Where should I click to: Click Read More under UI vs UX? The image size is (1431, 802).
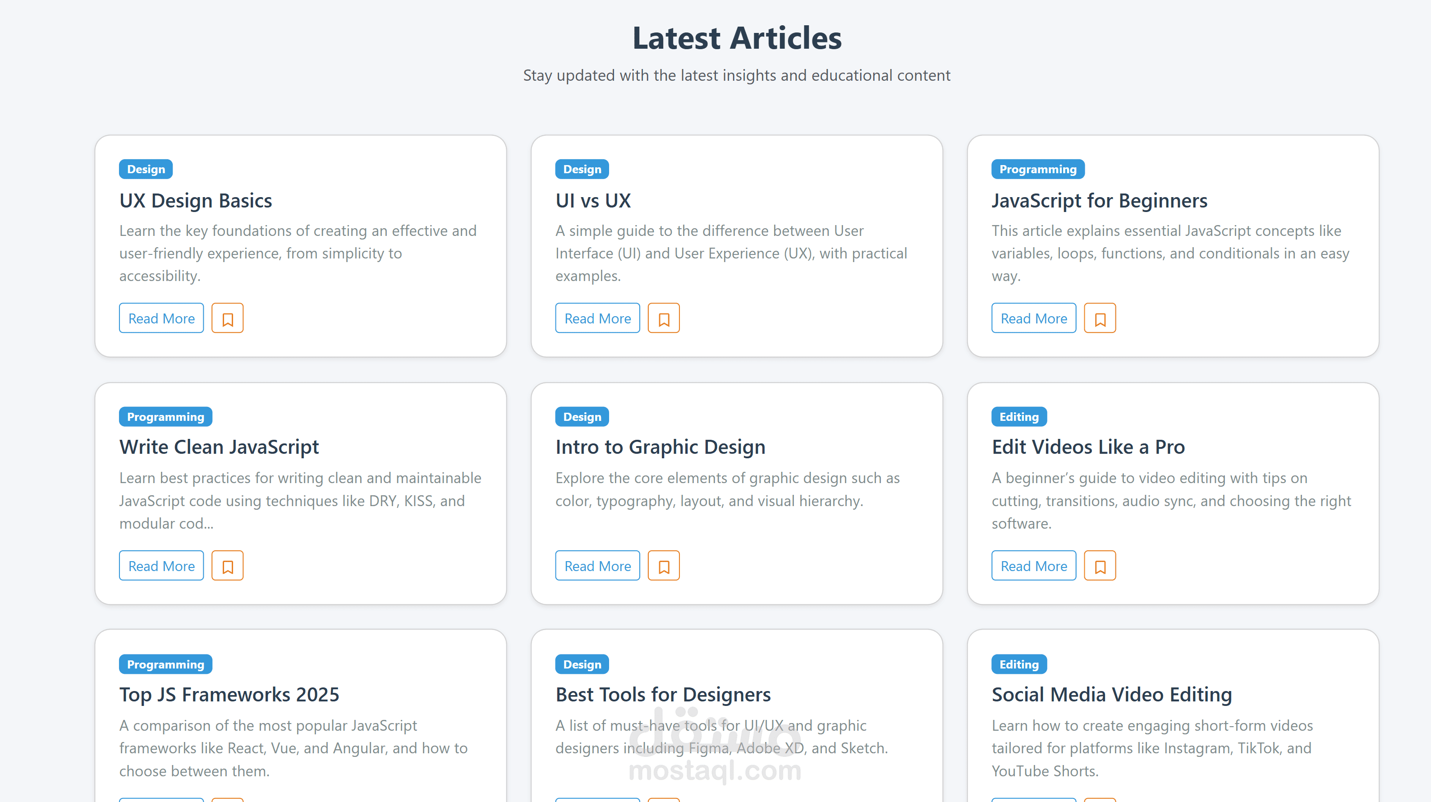(597, 318)
